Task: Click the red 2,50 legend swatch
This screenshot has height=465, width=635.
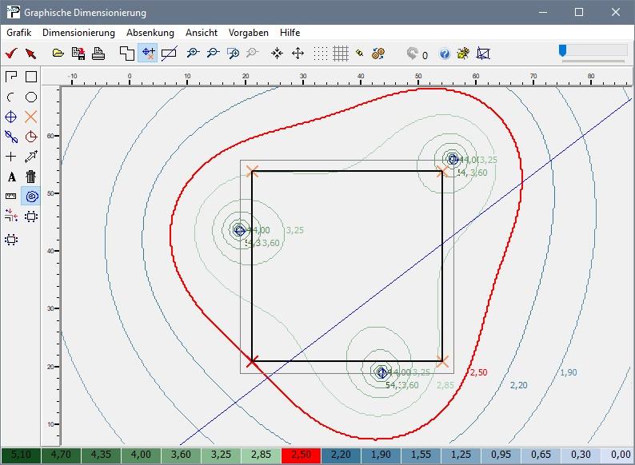Action: click(301, 455)
